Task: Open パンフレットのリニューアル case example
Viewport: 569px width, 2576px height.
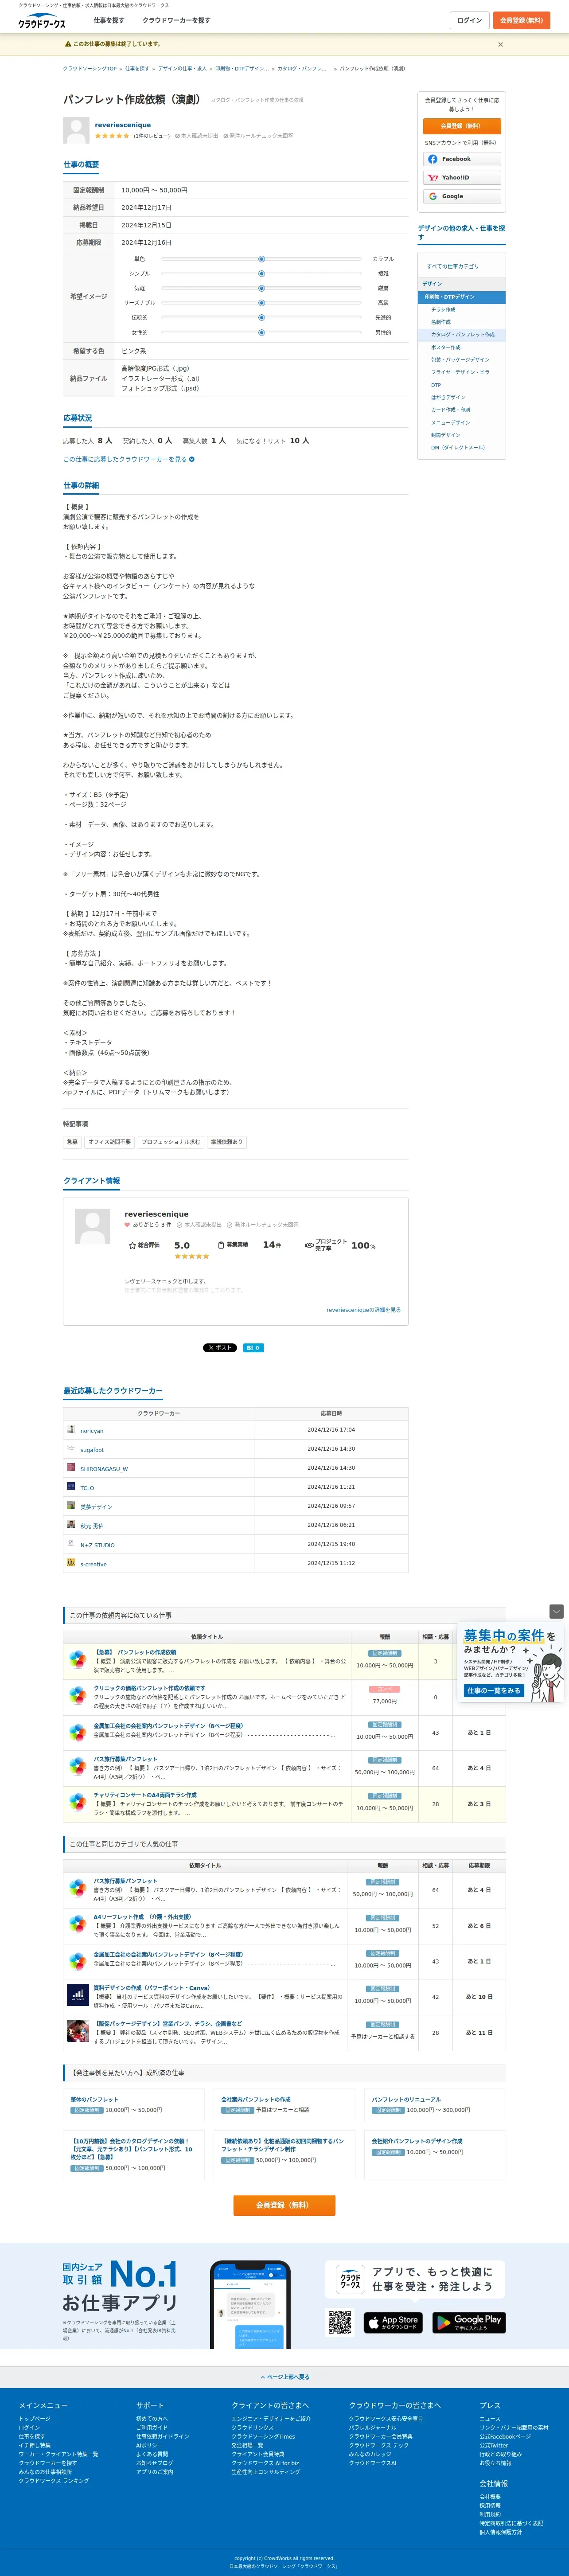Action: [406, 2099]
